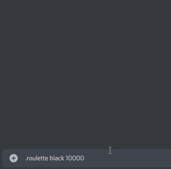Click the leading dot before 'roulette'
This screenshot has width=171, height=169.
[26, 160]
